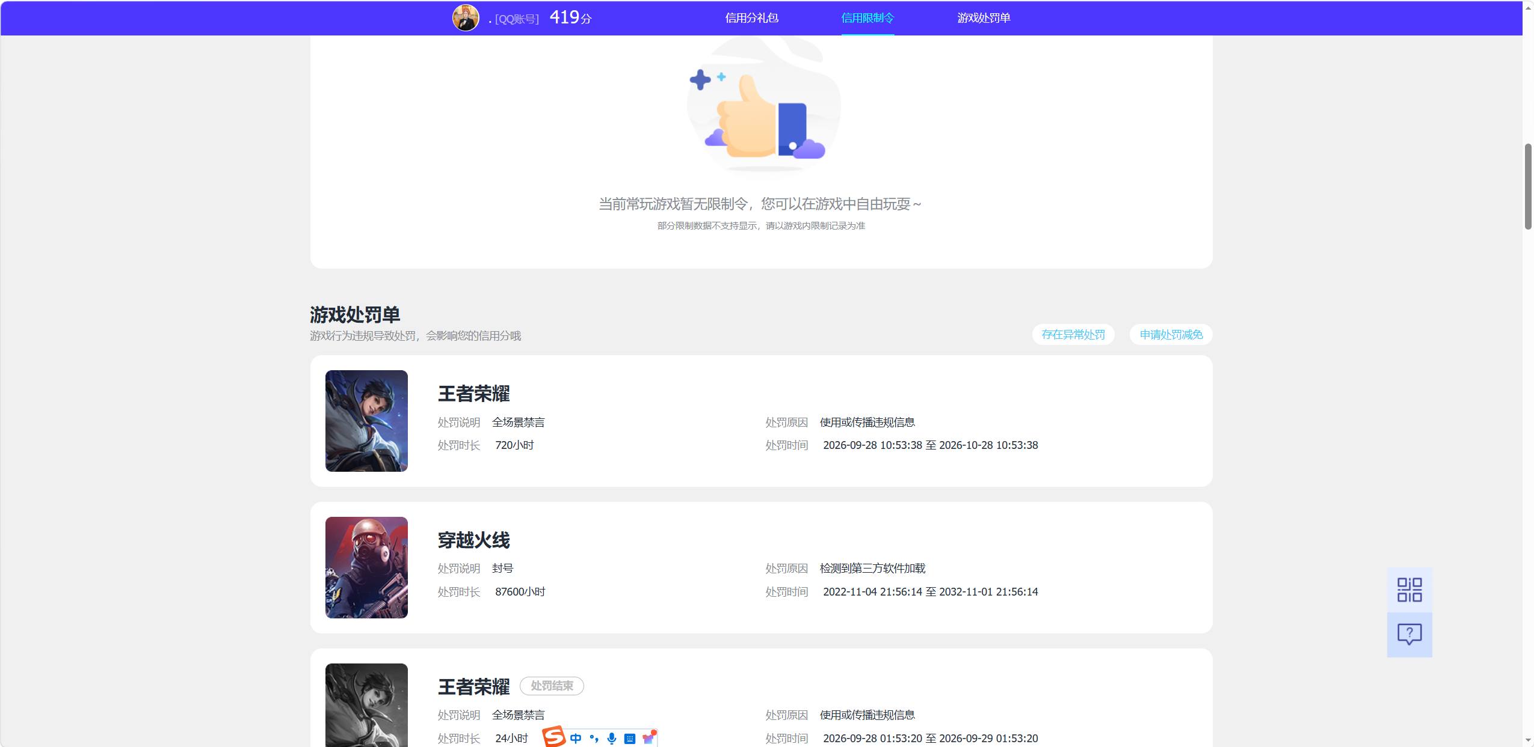Switch to the 游戏处罚单 tab
The width and height of the screenshot is (1534, 747).
coord(984,18)
